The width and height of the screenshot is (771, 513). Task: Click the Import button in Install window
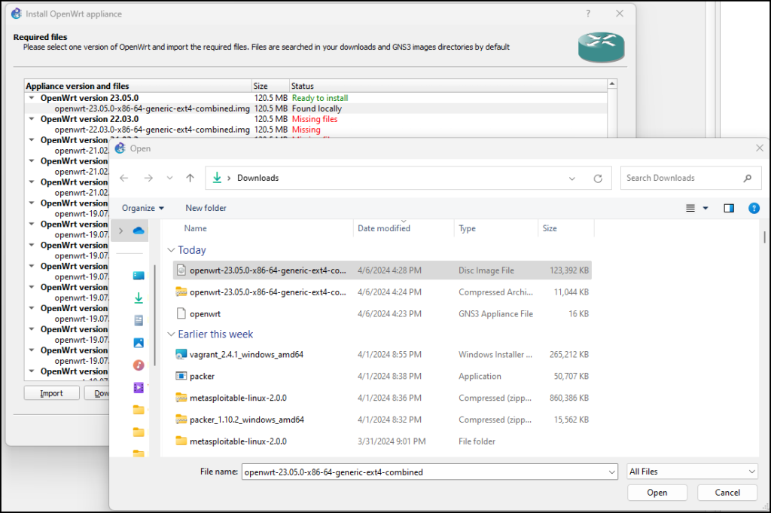pyautogui.click(x=52, y=393)
